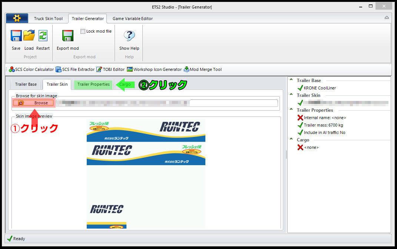Screen dimensions: 397x249
Task: Select the Trailer Generator ribbon tab
Action: (87, 19)
